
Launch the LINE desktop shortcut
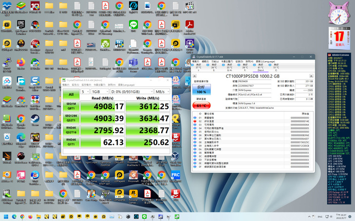134,25
